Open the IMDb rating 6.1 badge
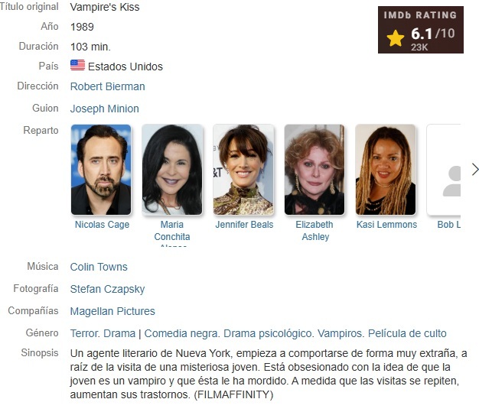The image size is (479, 412). 421,30
